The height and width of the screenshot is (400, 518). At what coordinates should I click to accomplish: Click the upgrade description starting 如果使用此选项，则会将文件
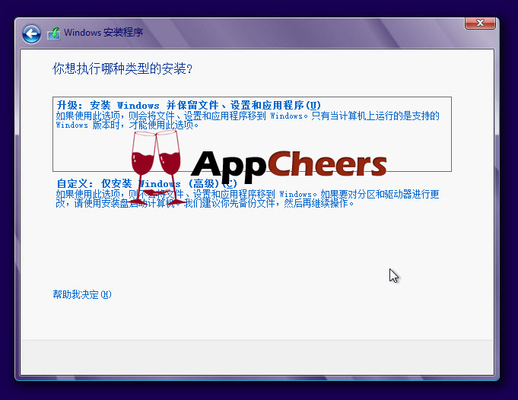(247, 120)
